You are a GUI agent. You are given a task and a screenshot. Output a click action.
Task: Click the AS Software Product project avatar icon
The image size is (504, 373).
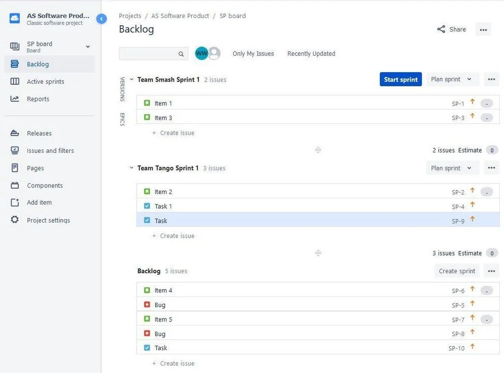coord(14,19)
